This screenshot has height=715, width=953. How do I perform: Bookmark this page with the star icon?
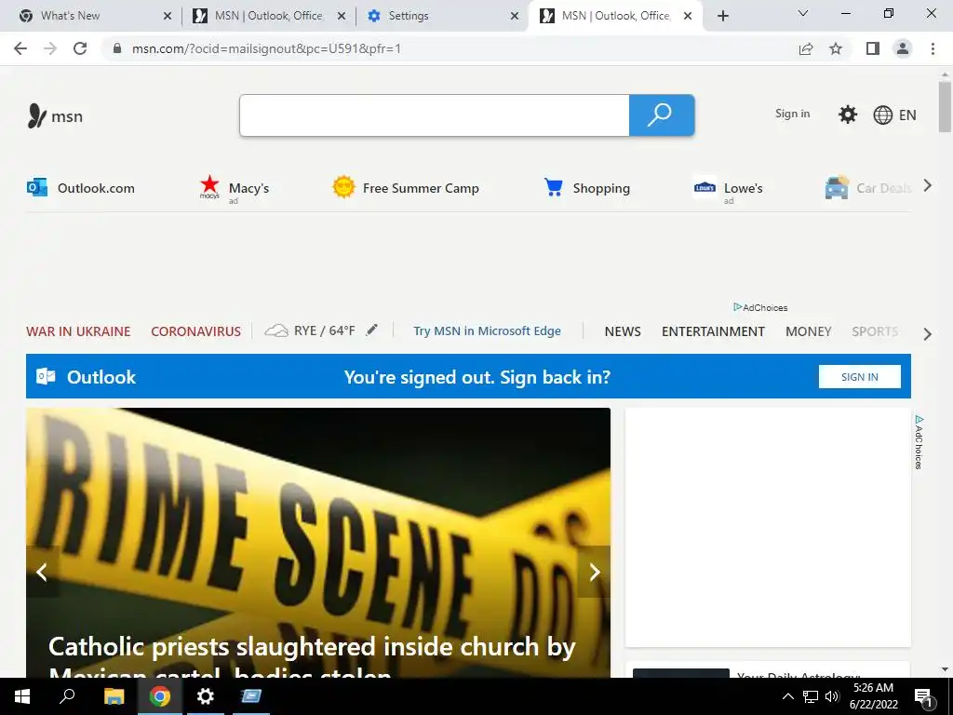[836, 48]
